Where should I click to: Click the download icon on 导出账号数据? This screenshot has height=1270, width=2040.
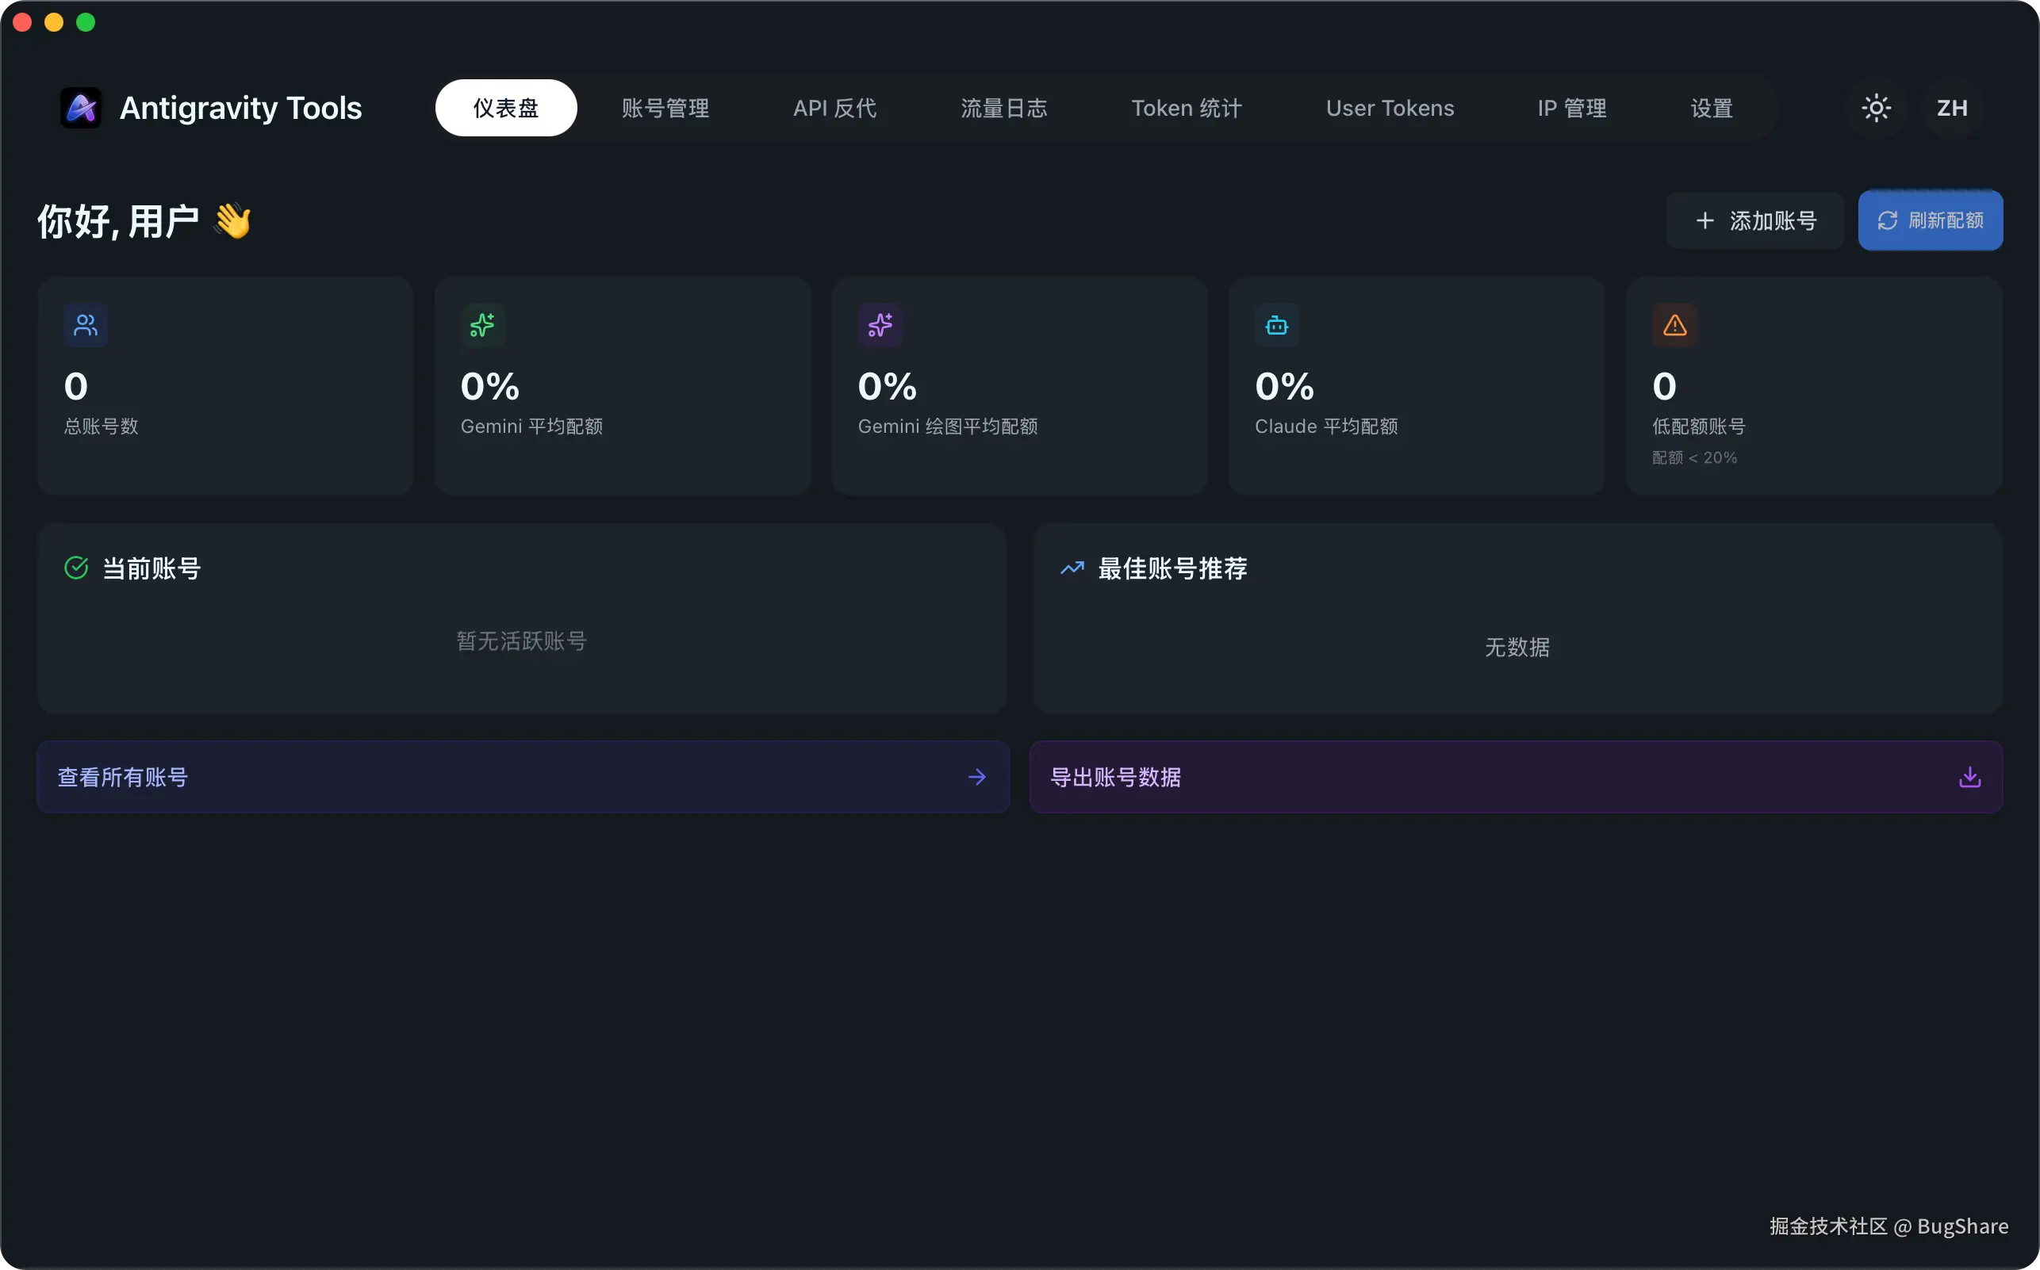tap(1969, 776)
